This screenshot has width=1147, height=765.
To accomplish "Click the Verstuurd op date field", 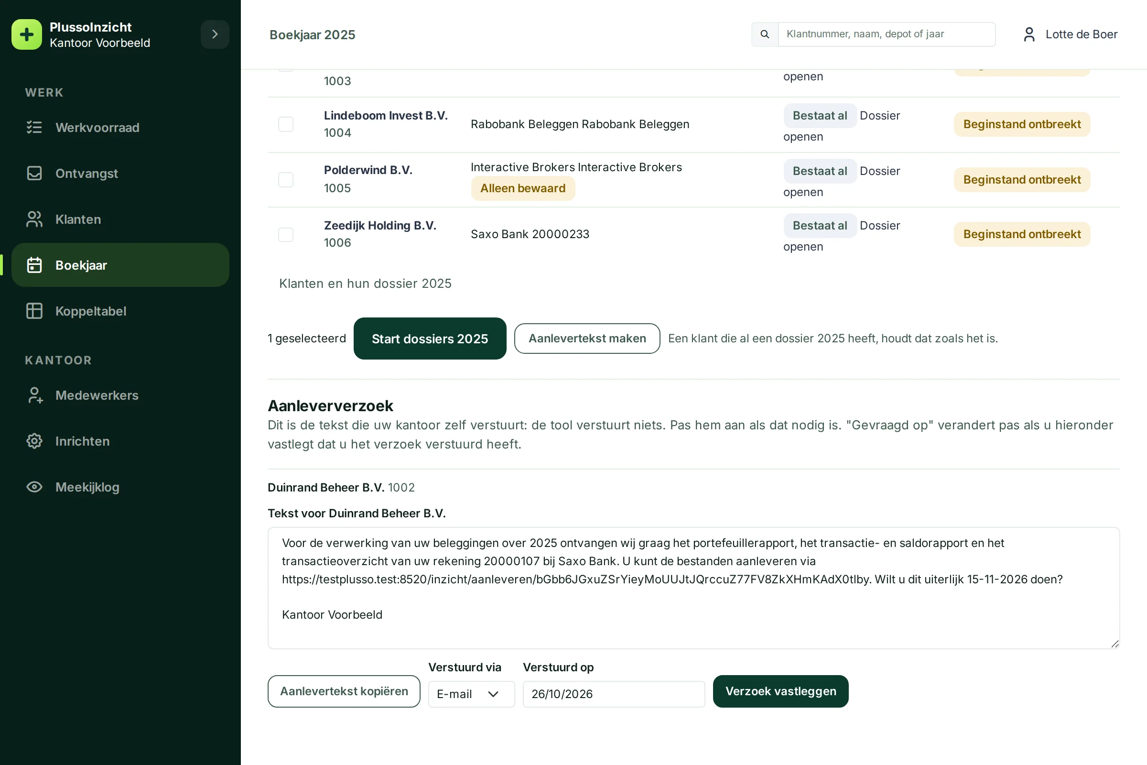I will pyautogui.click(x=614, y=694).
